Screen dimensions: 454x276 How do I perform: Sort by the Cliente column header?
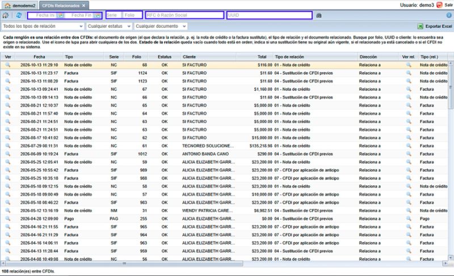[208, 57]
